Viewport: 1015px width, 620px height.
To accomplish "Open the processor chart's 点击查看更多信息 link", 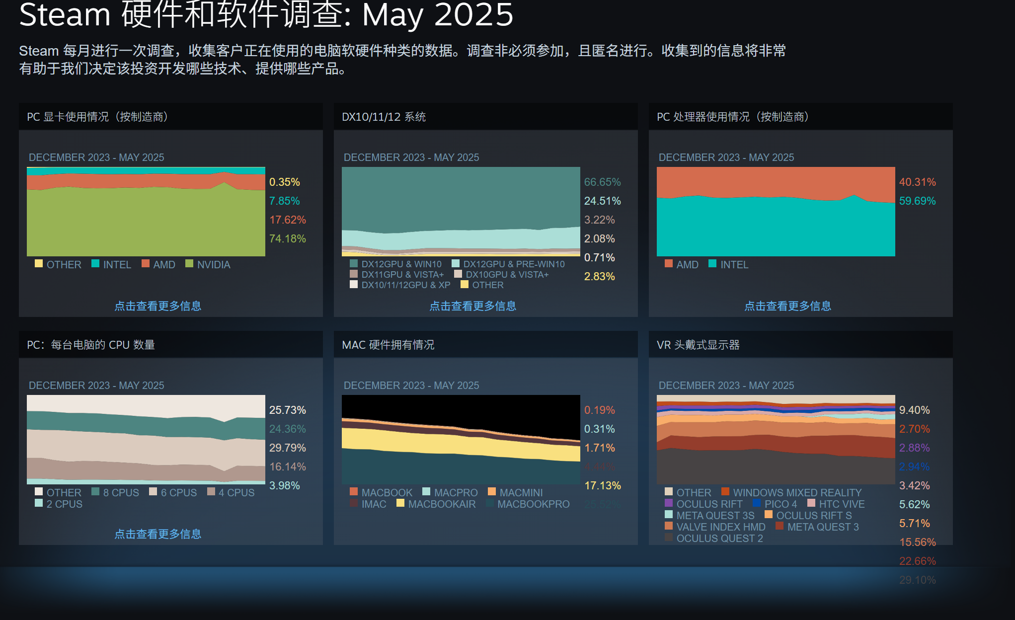I will tap(788, 306).
